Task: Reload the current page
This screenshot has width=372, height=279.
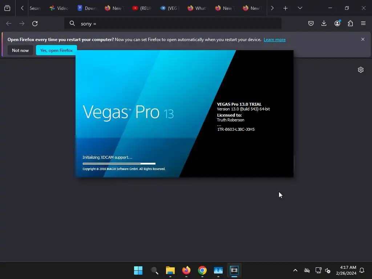Action: click(x=35, y=24)
